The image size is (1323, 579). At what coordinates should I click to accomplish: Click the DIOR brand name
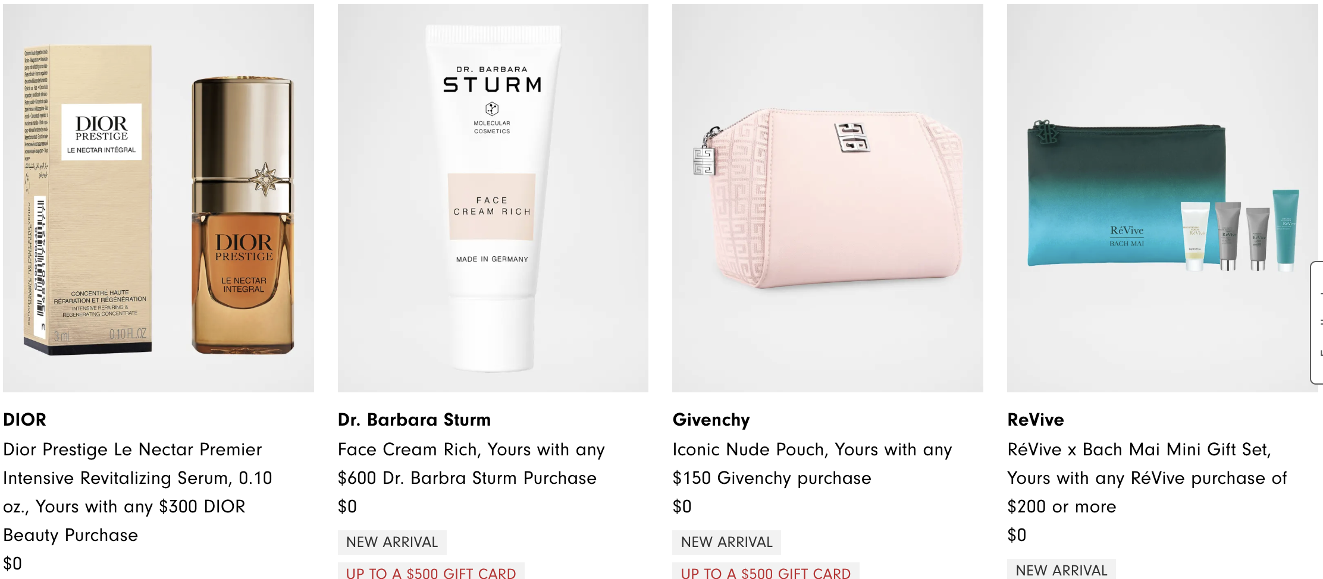(x=24, y=420)
